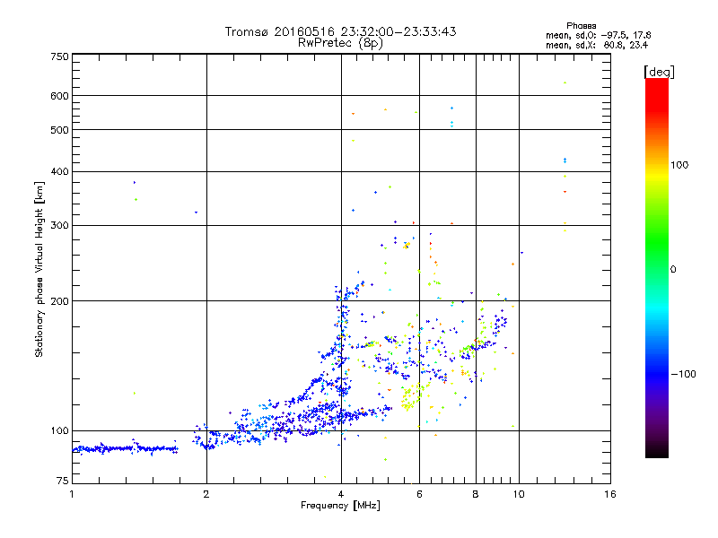This screenshot has height=538, width=718.
Task: Click the '600' y-axis tick label
Action: (x=60, y=96)
